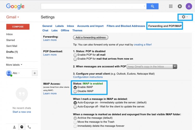Select Auto-Expunge off option
The height and width of the screenshot is (130, 195).
[75, 107]
